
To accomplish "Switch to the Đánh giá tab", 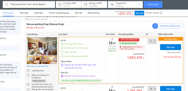I will click(x=39, y=13).
